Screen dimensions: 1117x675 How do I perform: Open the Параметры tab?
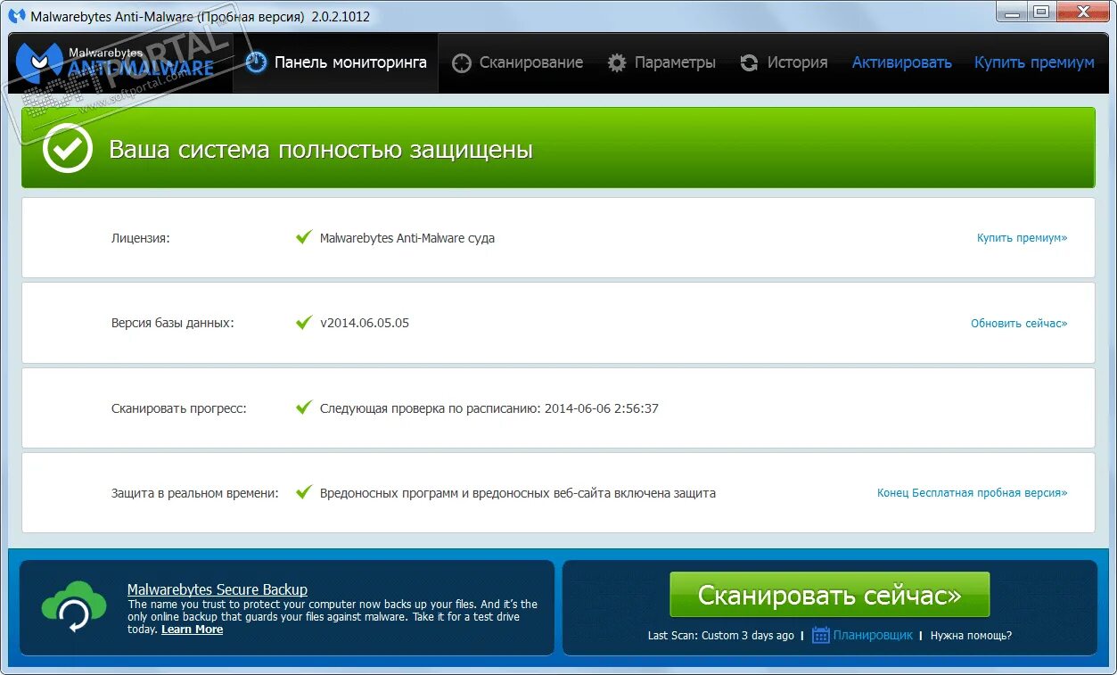pos(661,62)
